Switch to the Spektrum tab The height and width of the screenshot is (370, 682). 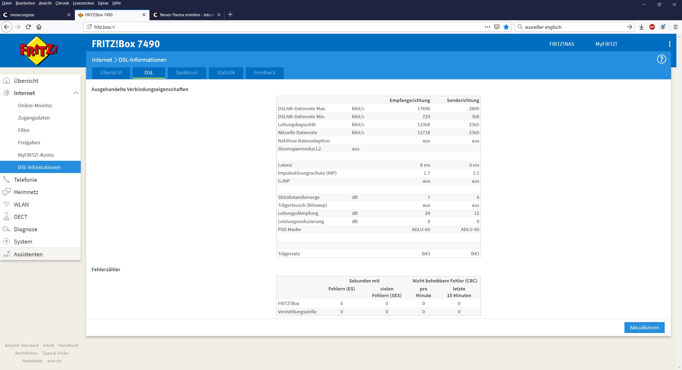187,73
